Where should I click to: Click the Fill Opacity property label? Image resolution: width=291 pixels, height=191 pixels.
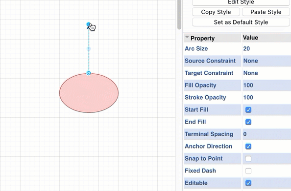pyautogui.click(x=200, y=85)
